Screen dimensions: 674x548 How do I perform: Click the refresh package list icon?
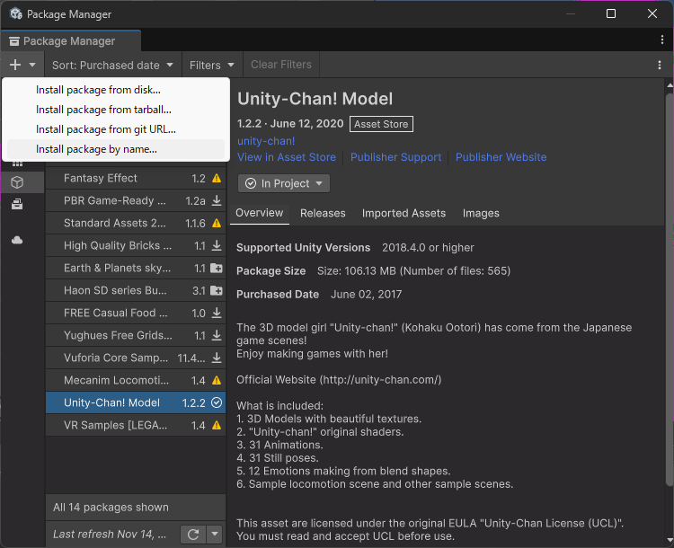click(x=193, y=534)
